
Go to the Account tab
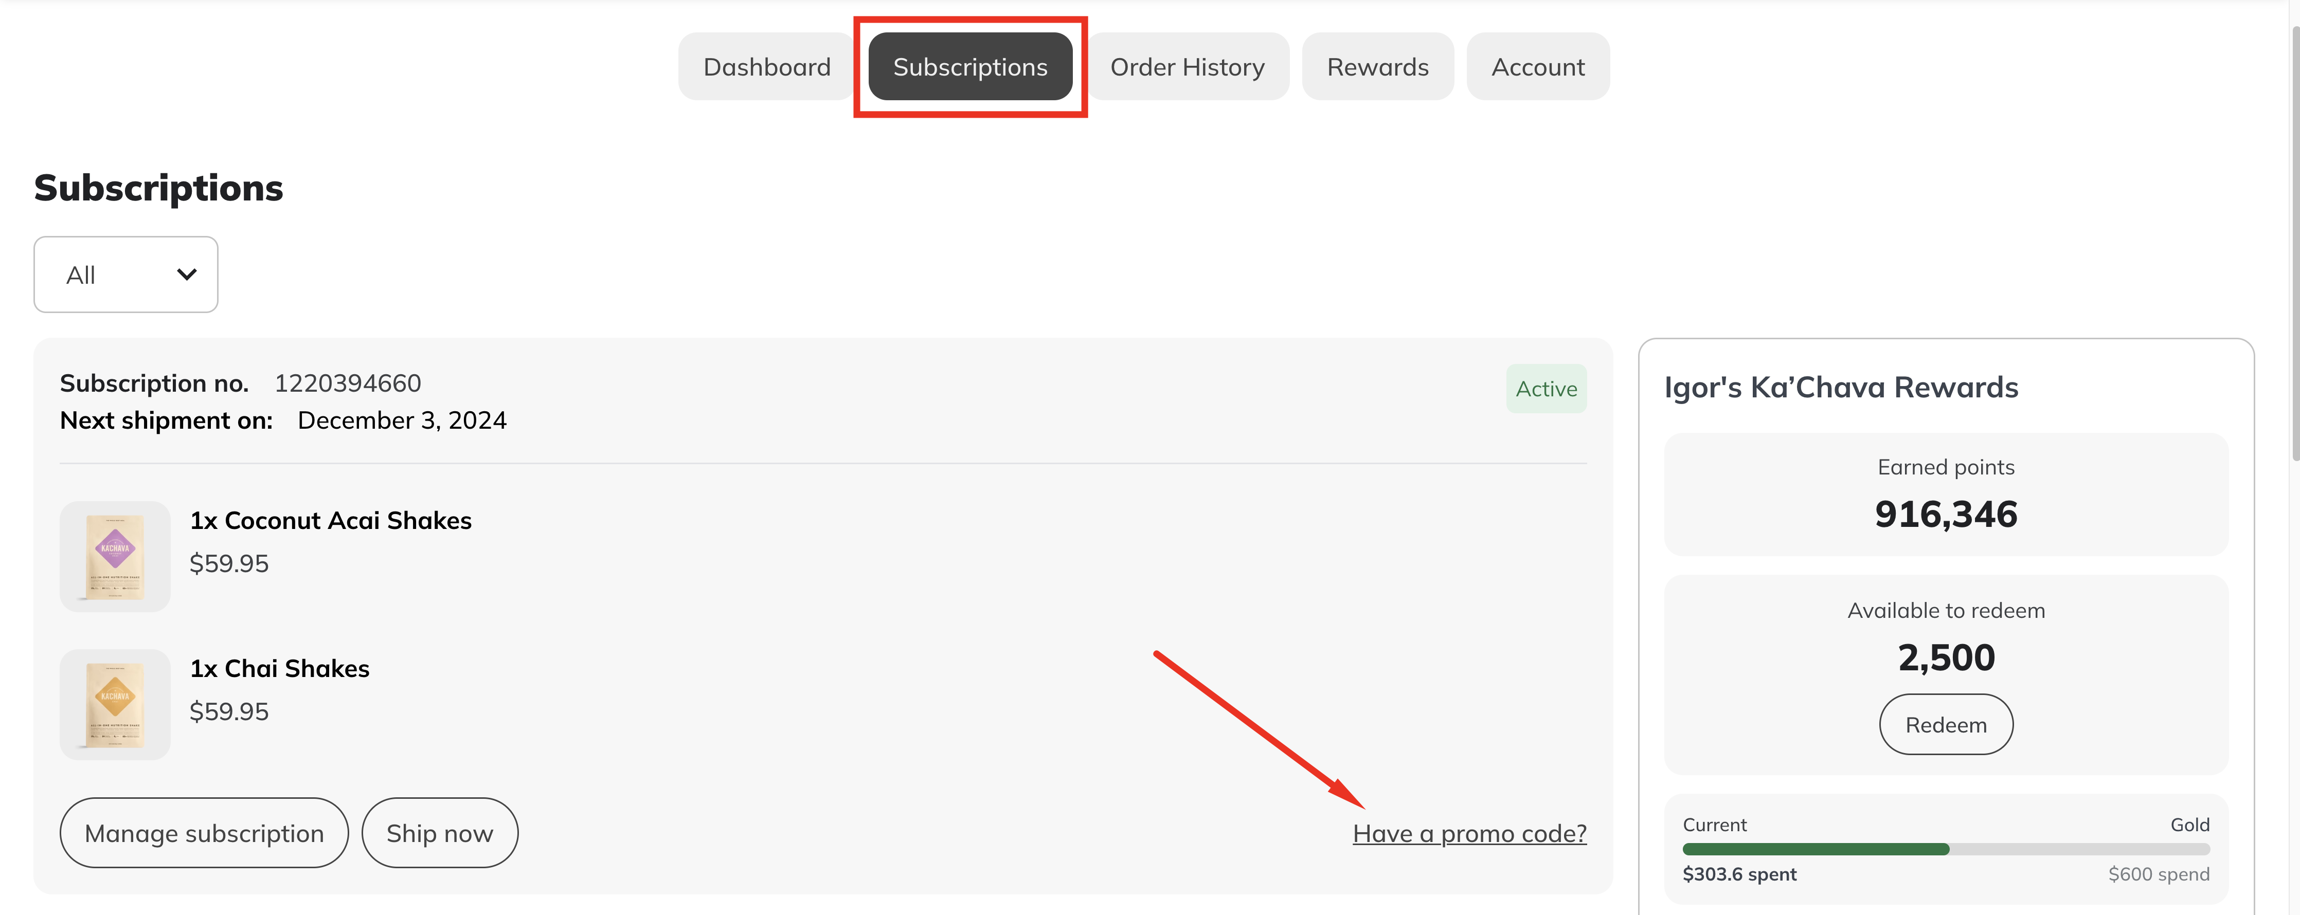click(1537, 67)
